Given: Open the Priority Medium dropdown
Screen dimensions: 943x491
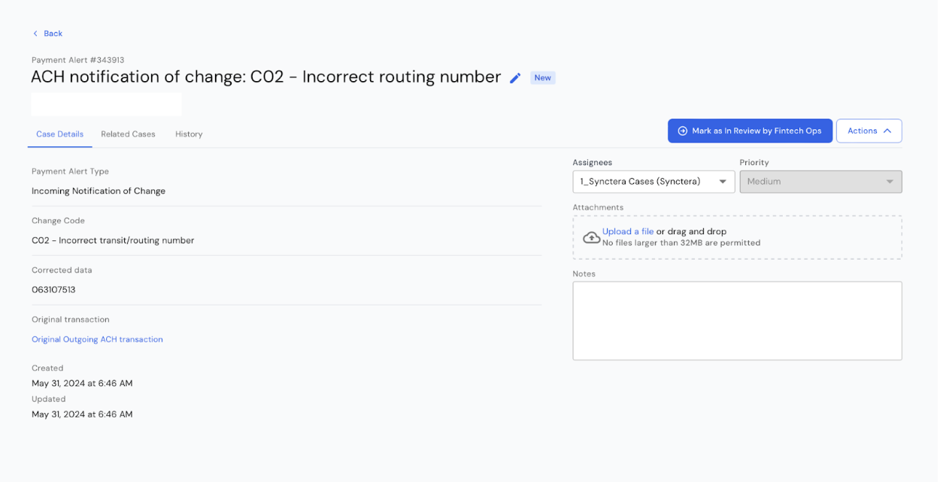Looking at the screenshot, I should (820, 182).
